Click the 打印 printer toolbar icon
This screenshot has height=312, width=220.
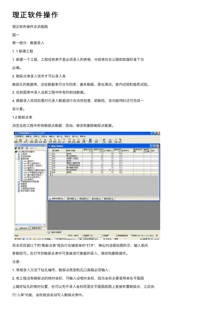pyautogui.click(x=26, y=141)
